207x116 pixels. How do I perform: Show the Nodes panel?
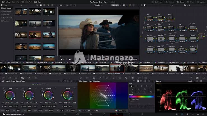point(180,2)
